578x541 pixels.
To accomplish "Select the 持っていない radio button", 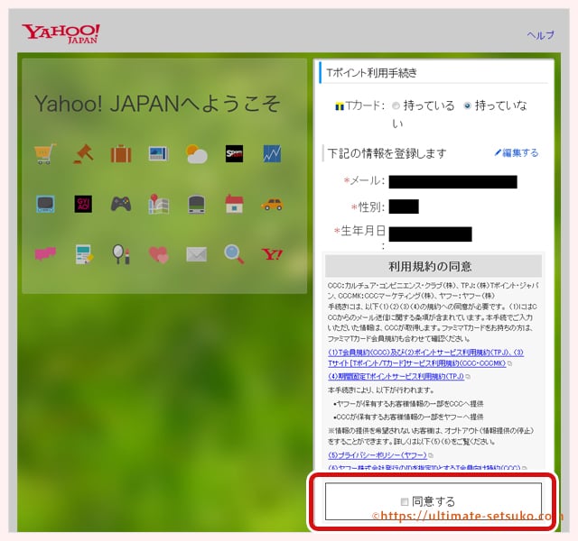I will 468,105.
